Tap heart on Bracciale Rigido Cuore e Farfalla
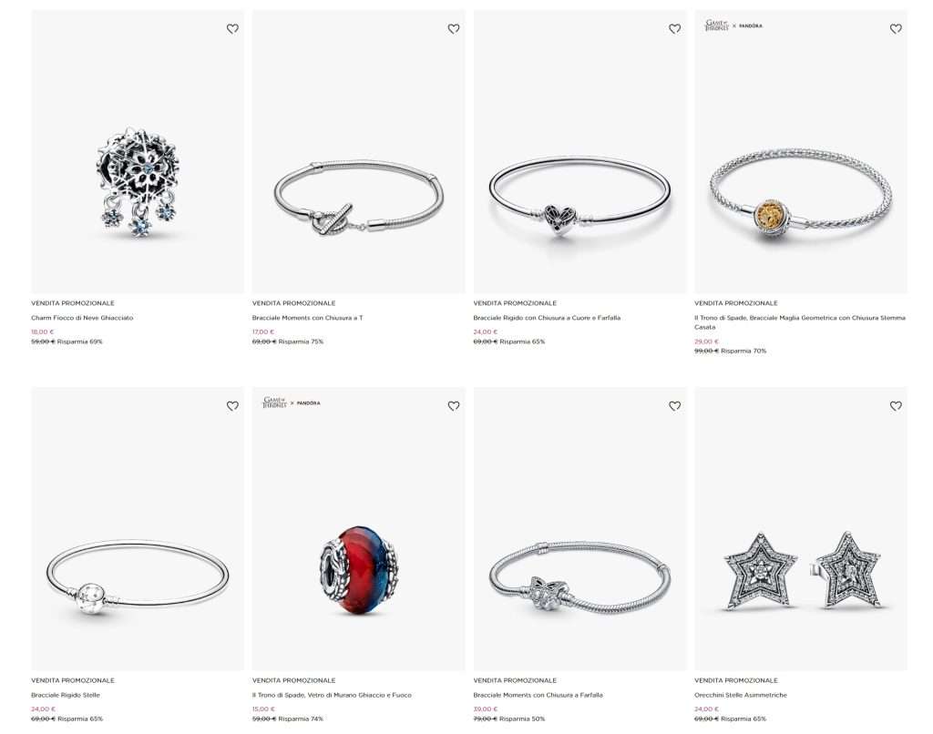Image resolution: width=933 pixels, height=734 pixels. (x=674, y=28)
